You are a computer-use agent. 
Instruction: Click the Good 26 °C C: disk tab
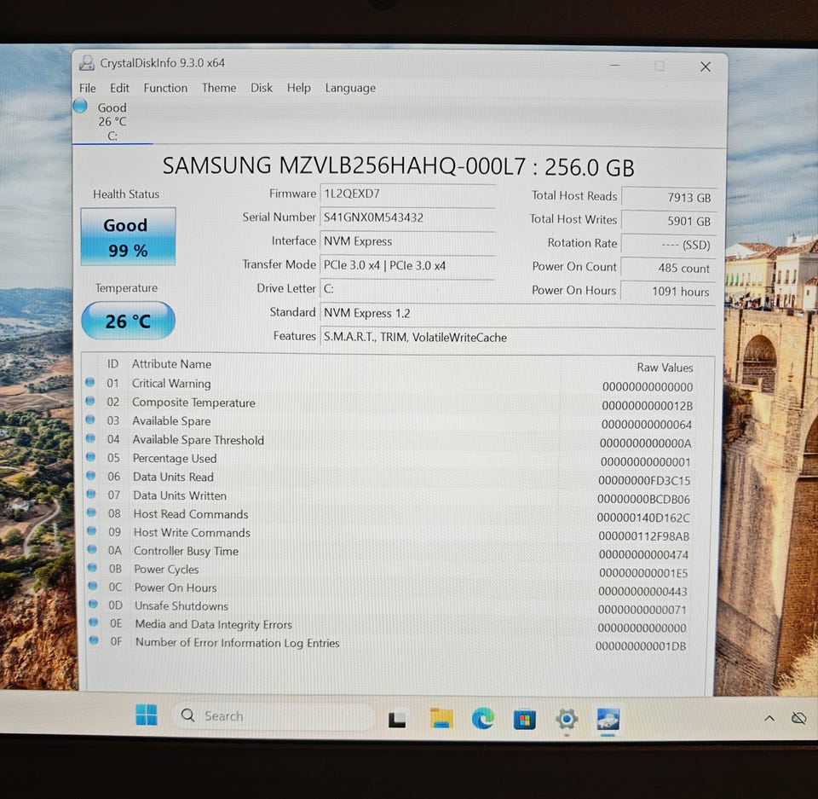click(x=112, y=122)
